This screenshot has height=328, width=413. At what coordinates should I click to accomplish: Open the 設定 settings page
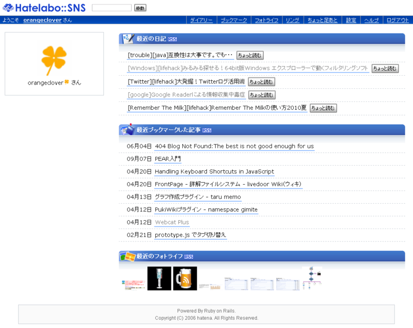coord(351,19)
